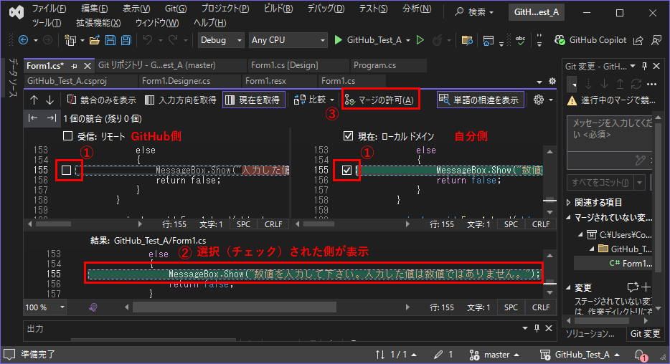Check line 155 checkbox in remote pane
This screenshot has width=670, height=364.
click(x=66, y=171)
